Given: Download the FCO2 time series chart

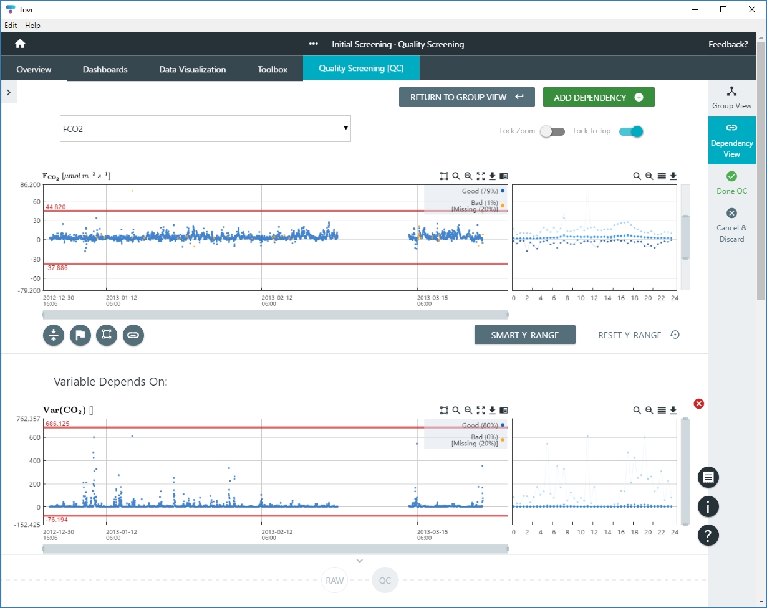Looking at the screenshot, I should click(492, 176).
